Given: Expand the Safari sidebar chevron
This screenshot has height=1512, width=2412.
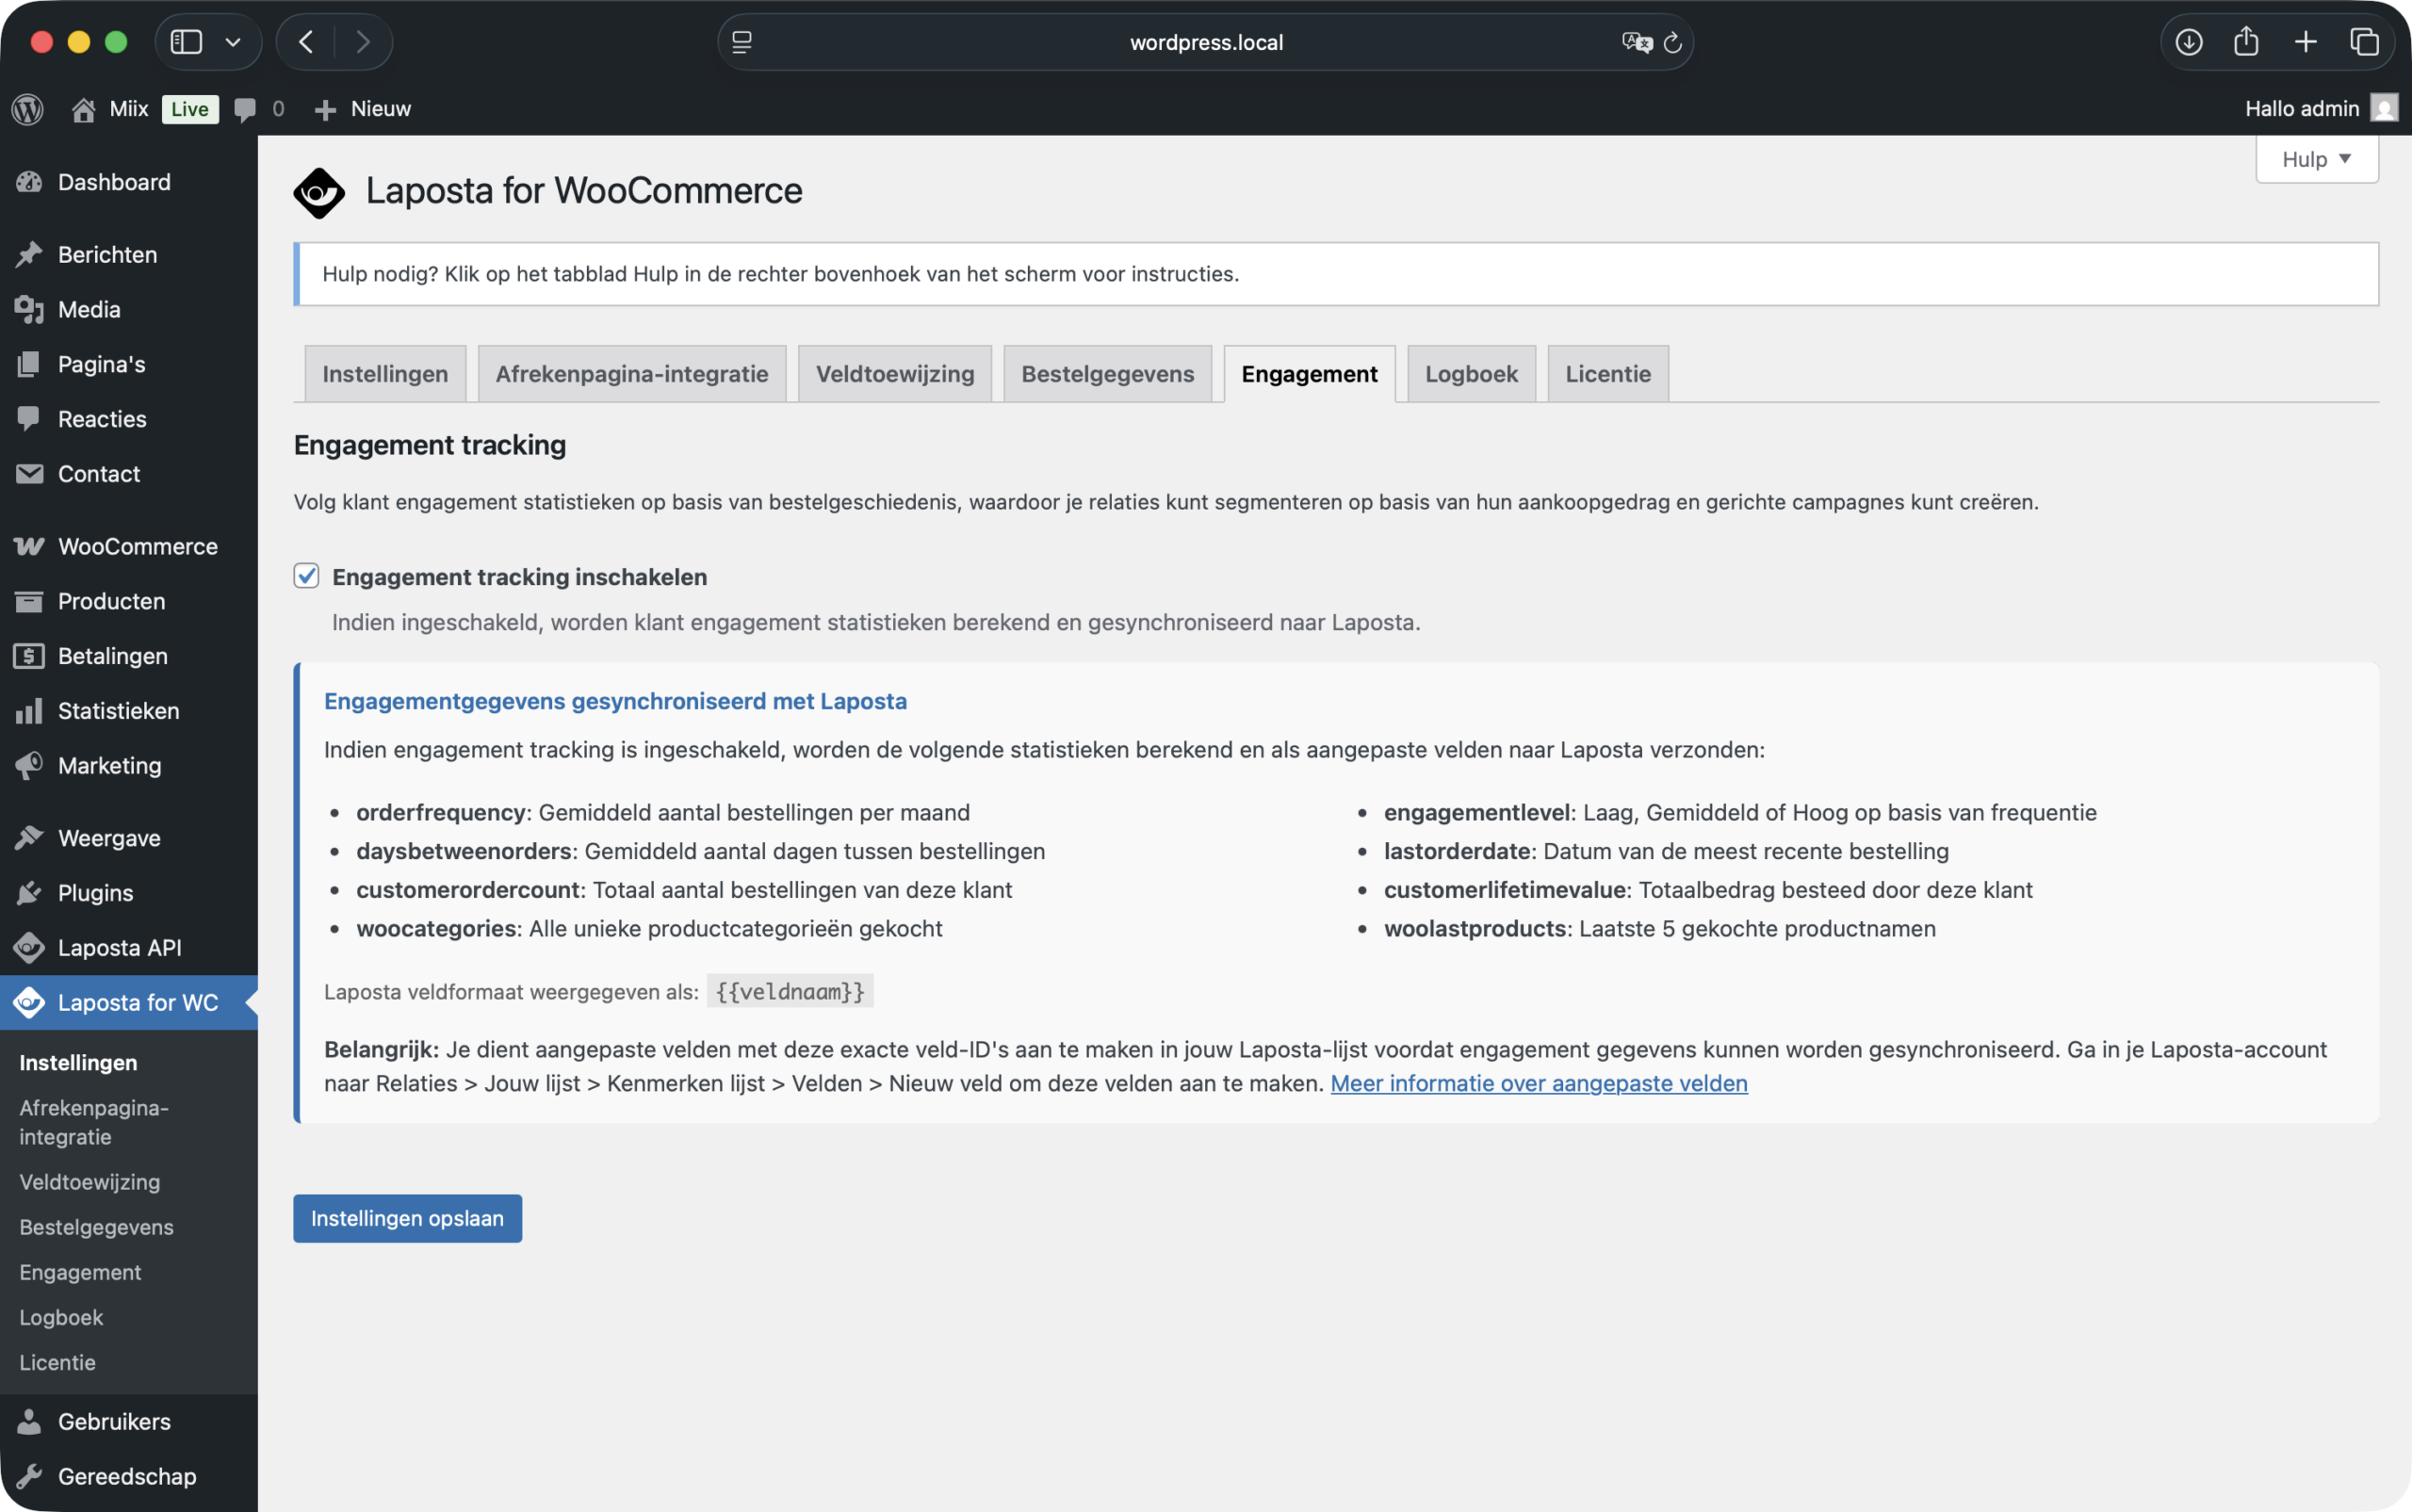Looking at the screenshot, I should click(x=234, y=41).
